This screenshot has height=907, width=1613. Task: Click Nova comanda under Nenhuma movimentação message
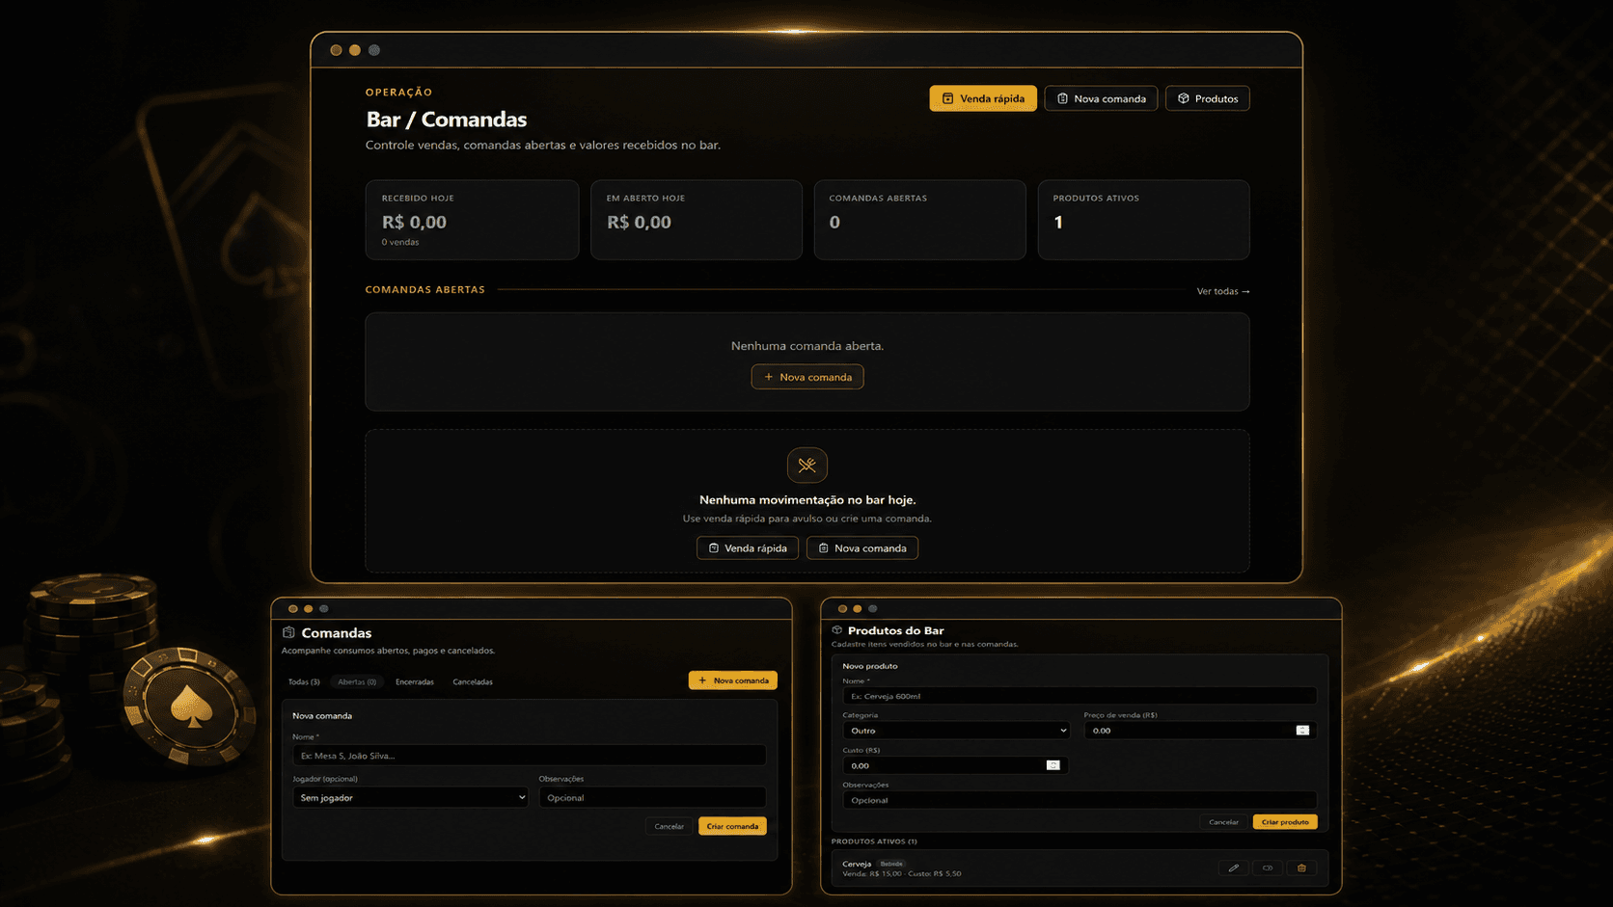[x=862, y=547]
